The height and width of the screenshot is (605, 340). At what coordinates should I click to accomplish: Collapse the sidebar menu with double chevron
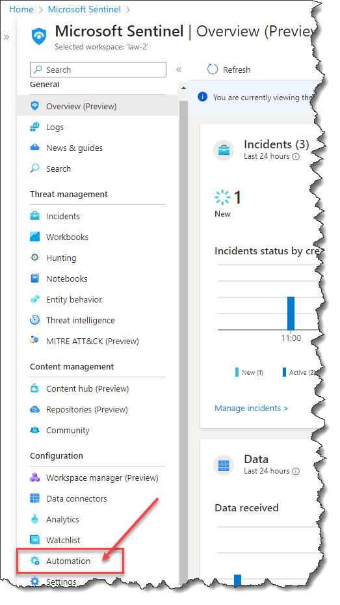tap(179, 70)
